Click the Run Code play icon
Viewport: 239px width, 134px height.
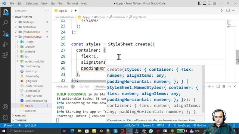click(222, 10)
